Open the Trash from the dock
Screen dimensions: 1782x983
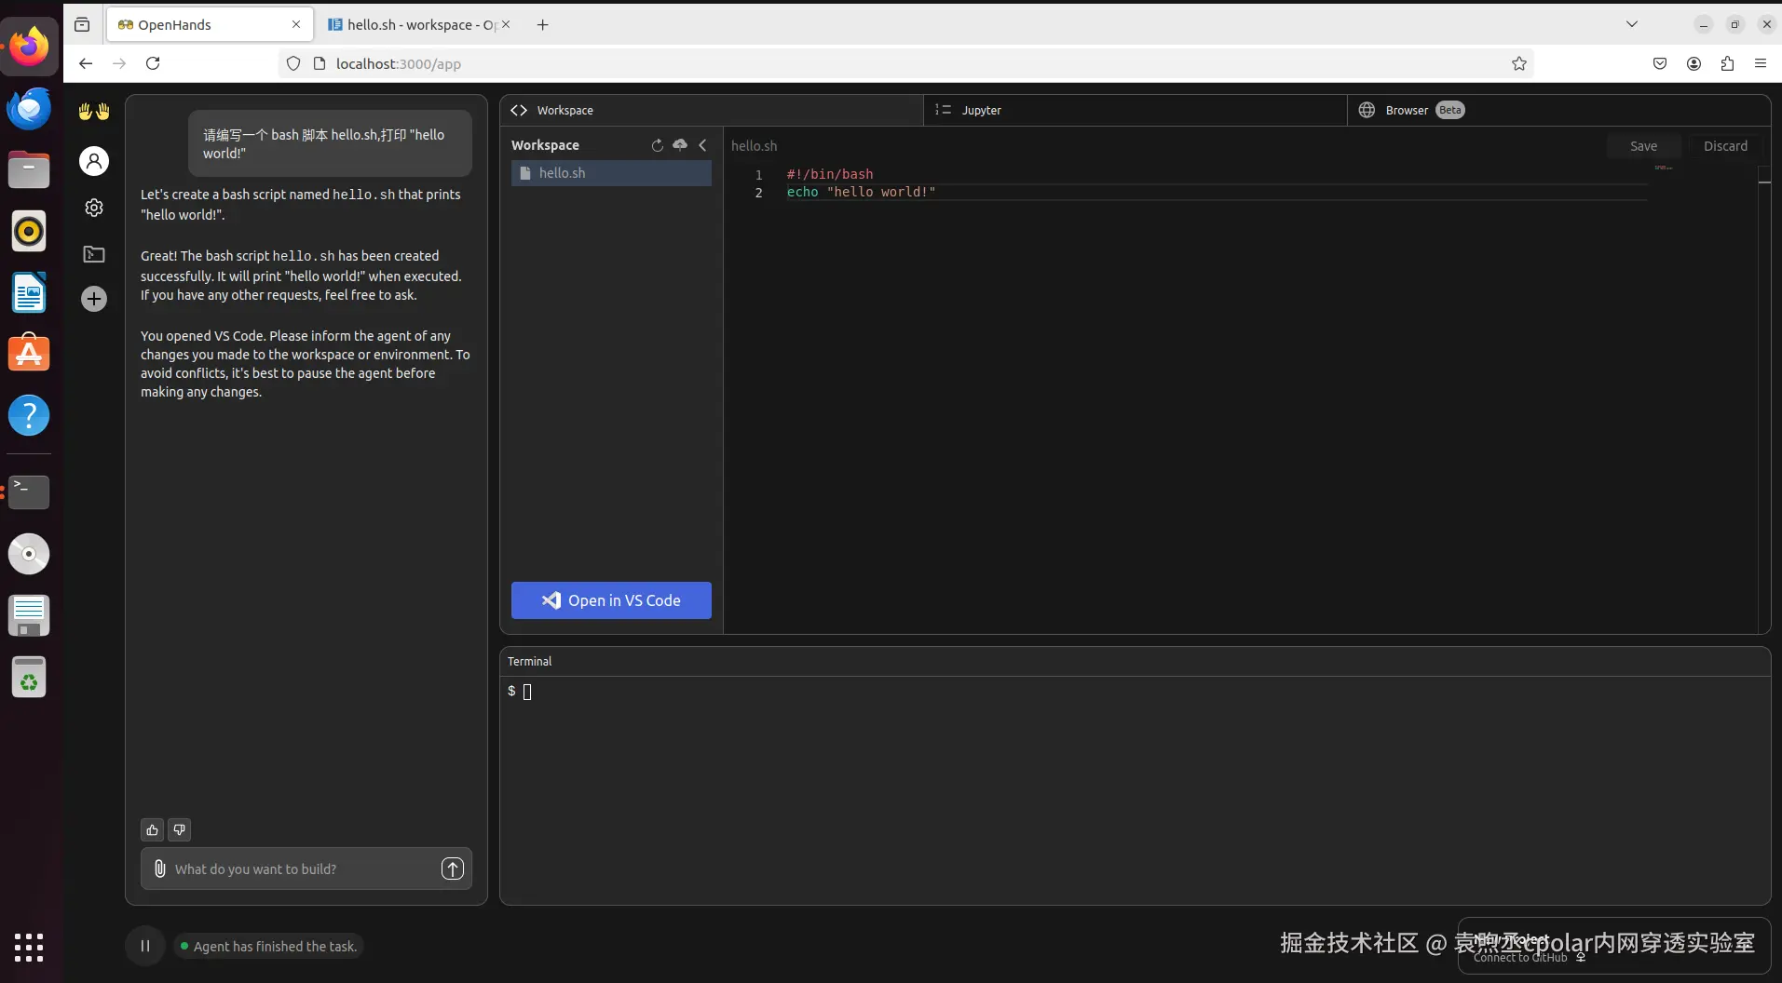click(29, 678)
